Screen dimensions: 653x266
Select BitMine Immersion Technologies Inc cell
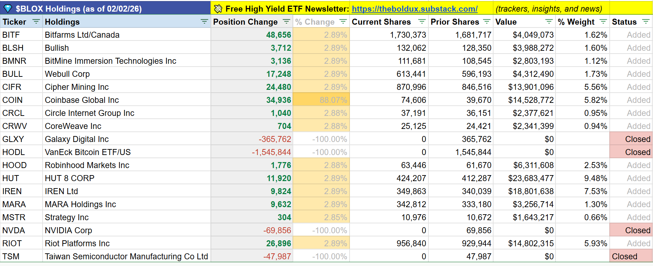pyautogui.click(x=127, y=61)
